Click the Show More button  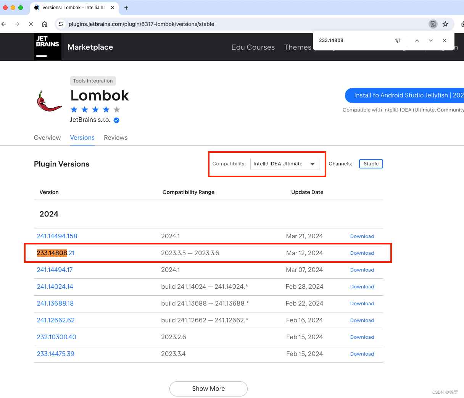point(208,388)
